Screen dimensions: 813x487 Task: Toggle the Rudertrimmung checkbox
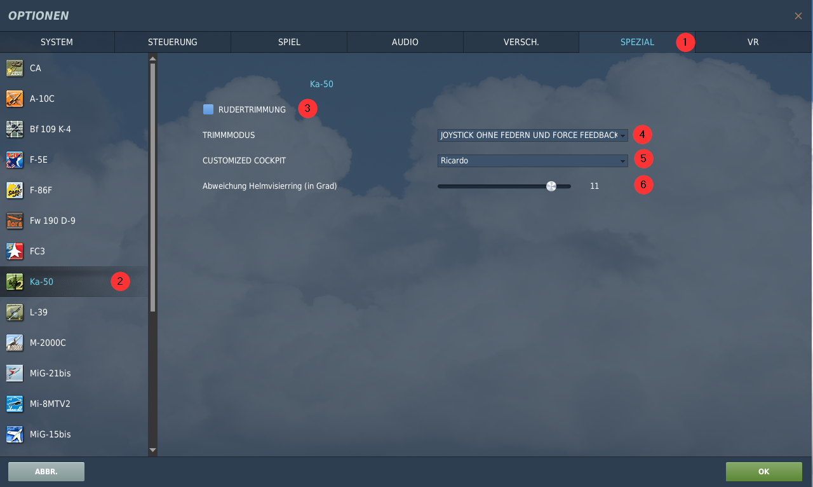(208, 109)
